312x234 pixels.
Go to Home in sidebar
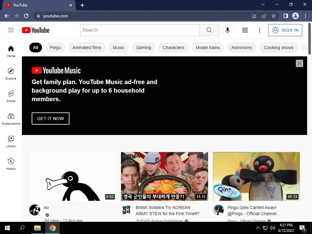(11, 51)
